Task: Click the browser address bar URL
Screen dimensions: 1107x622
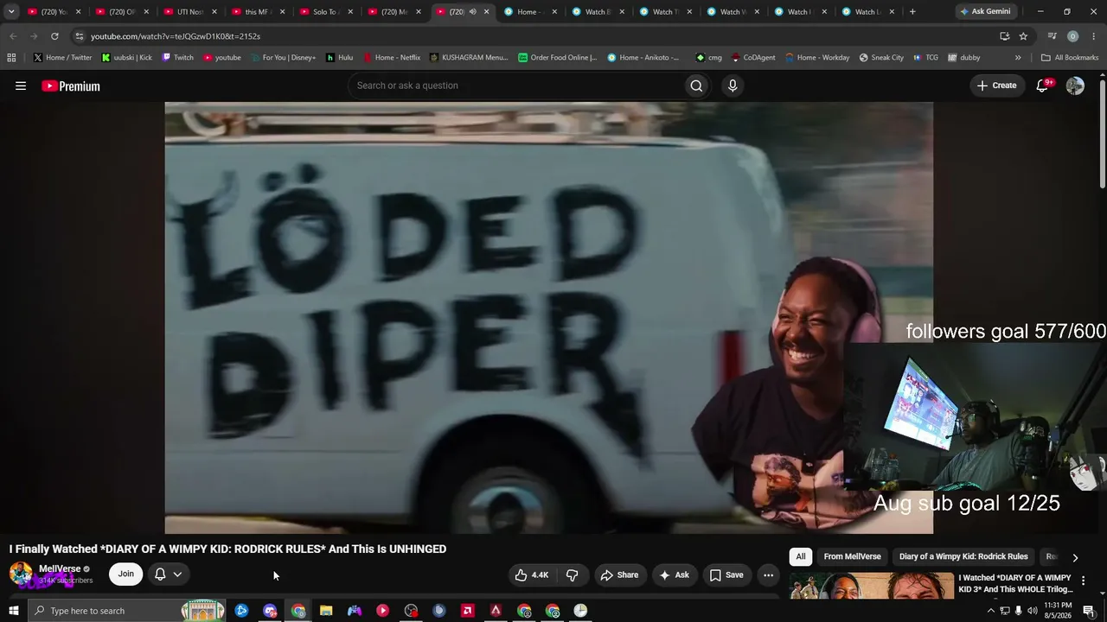Action: point(176,36)
